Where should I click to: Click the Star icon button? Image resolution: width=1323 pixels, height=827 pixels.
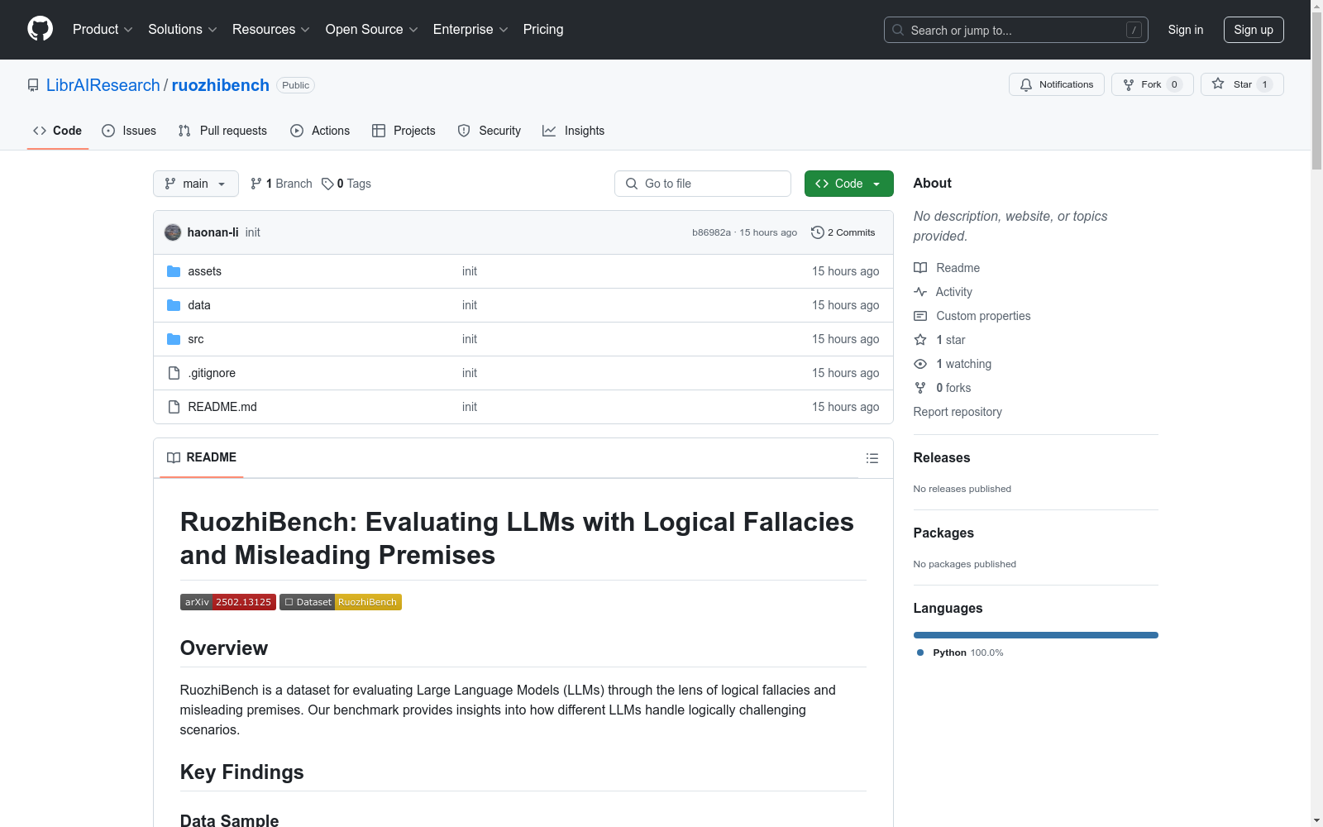click(1218, 84)
